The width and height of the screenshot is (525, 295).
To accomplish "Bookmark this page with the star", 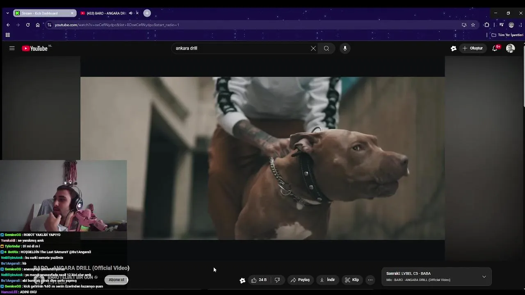I will pos(473,25).
